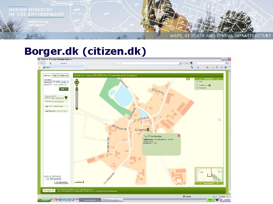
Task: Click the green search button
Action: [64, 89]
